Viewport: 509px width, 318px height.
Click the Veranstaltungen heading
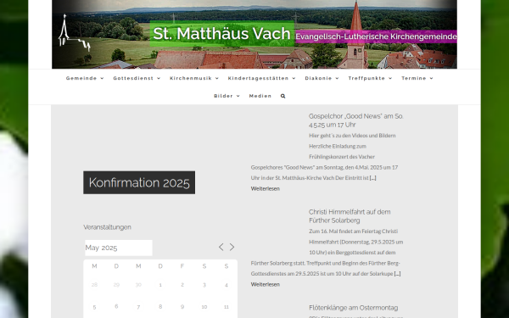pyautogui.click(x=107, y=227)
